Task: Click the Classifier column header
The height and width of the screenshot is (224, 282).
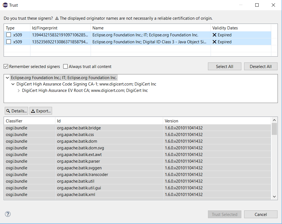Action: pyautogui.click(x=30, y=121)
